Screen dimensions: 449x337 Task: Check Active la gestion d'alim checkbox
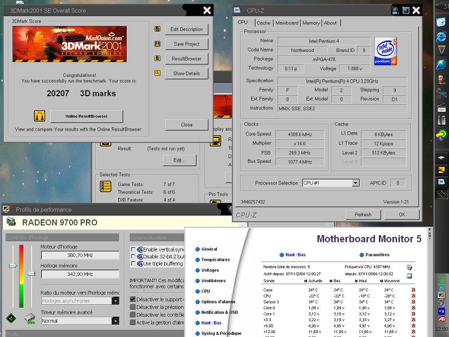[x=132, y=322]
